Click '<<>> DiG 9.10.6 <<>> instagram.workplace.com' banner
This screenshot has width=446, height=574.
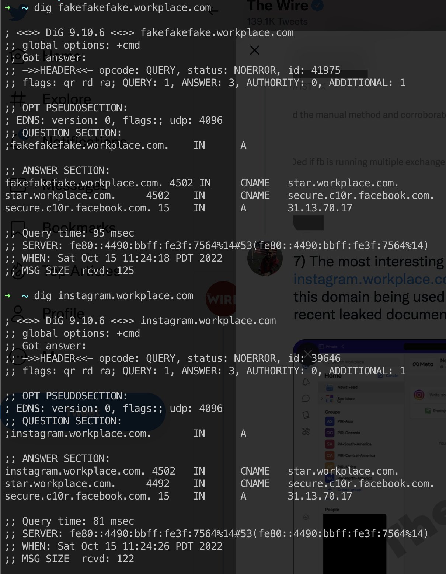pos(140,321)
